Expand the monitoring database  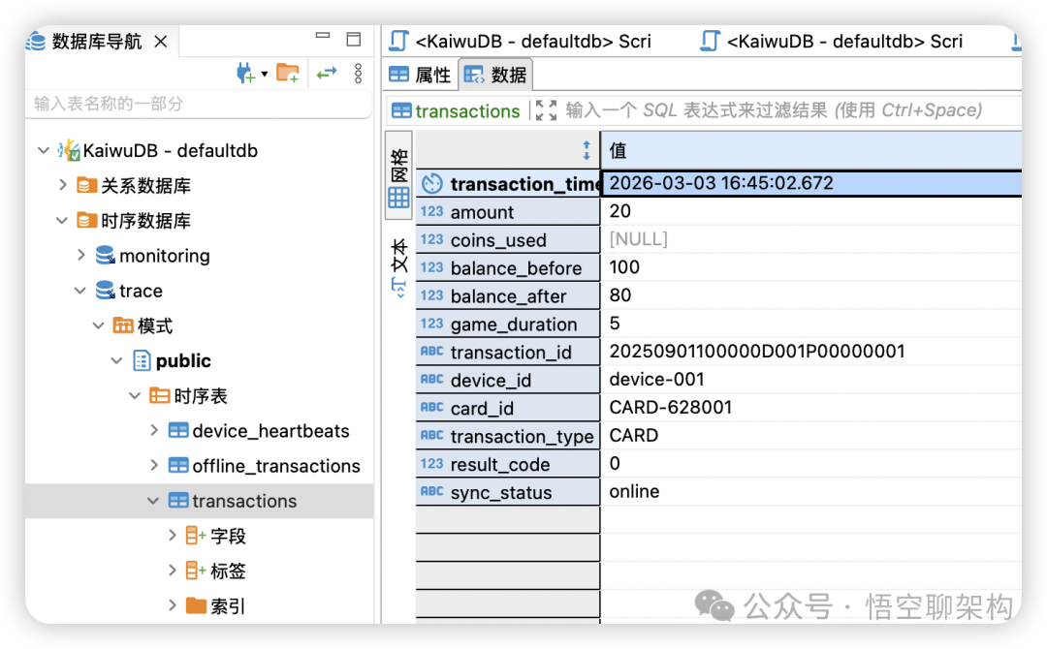[80, 256]
